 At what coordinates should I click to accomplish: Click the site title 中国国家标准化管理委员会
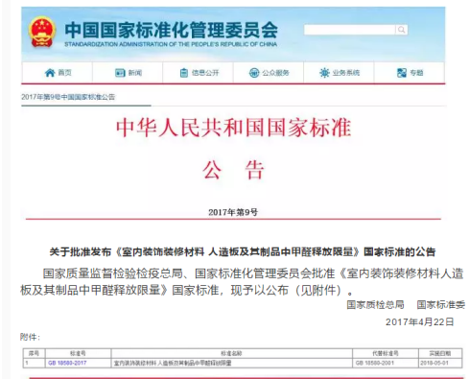coord(171,30)
